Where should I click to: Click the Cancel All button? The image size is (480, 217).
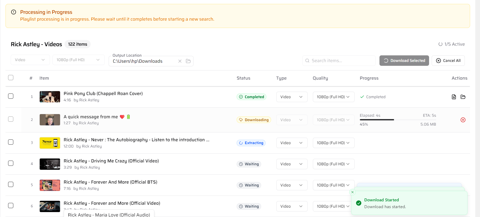[x=448, y=61]
